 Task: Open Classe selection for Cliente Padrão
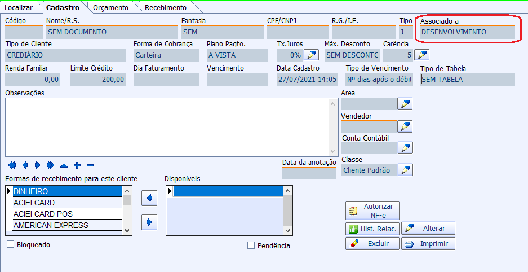tap(405, 170)
